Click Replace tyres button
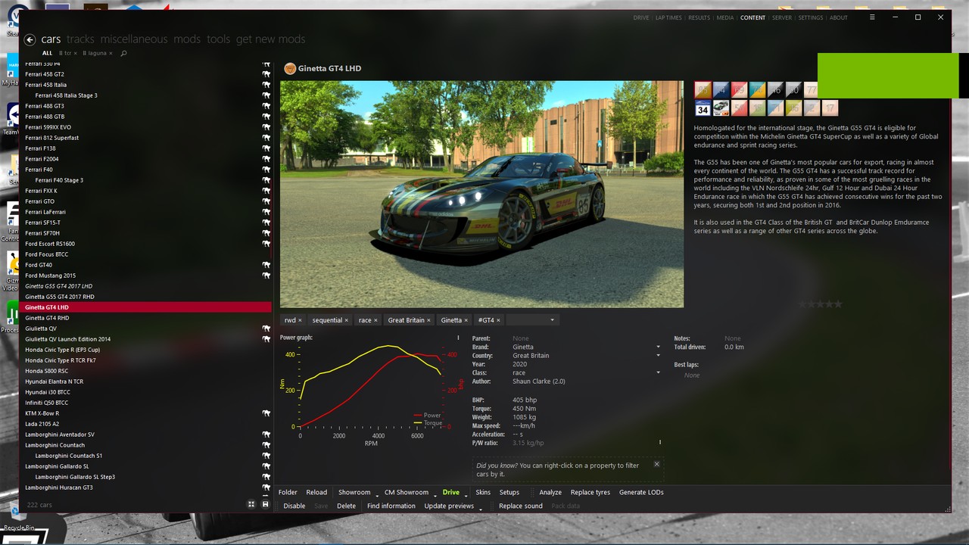Screen dimensions: 969x545 coord(590,493)
